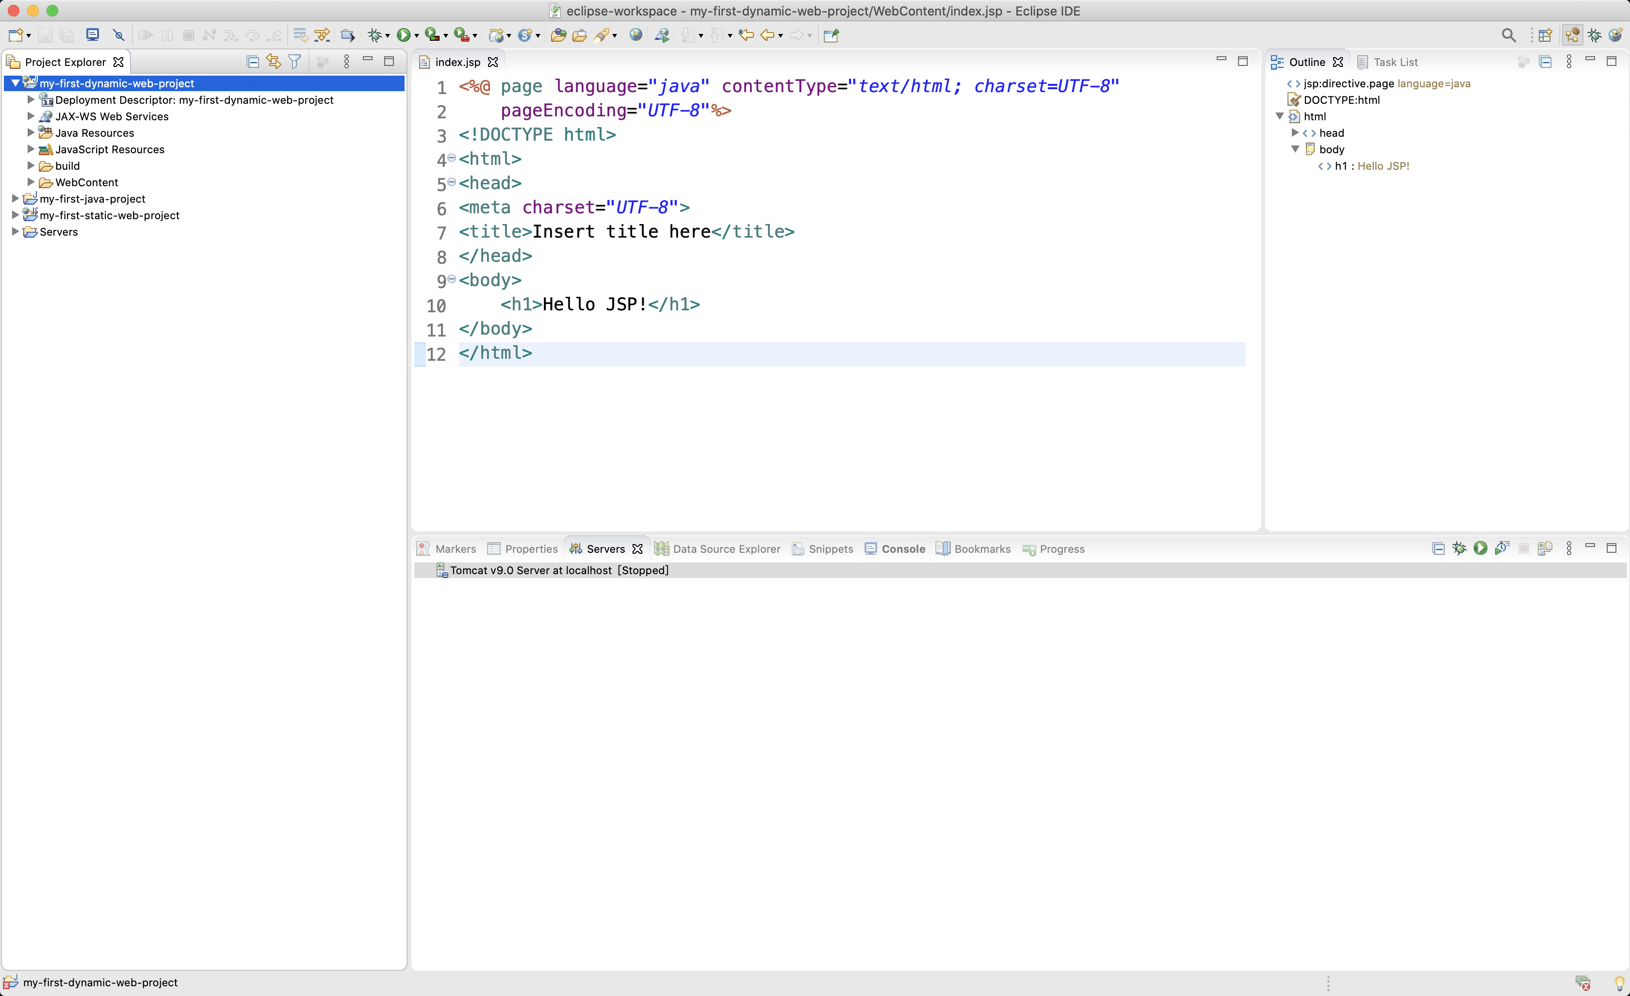The height and width of the screenshot is (996, 1630).
Task: Collapse fold marker on line 9 body
Action: tap(452, 279)
